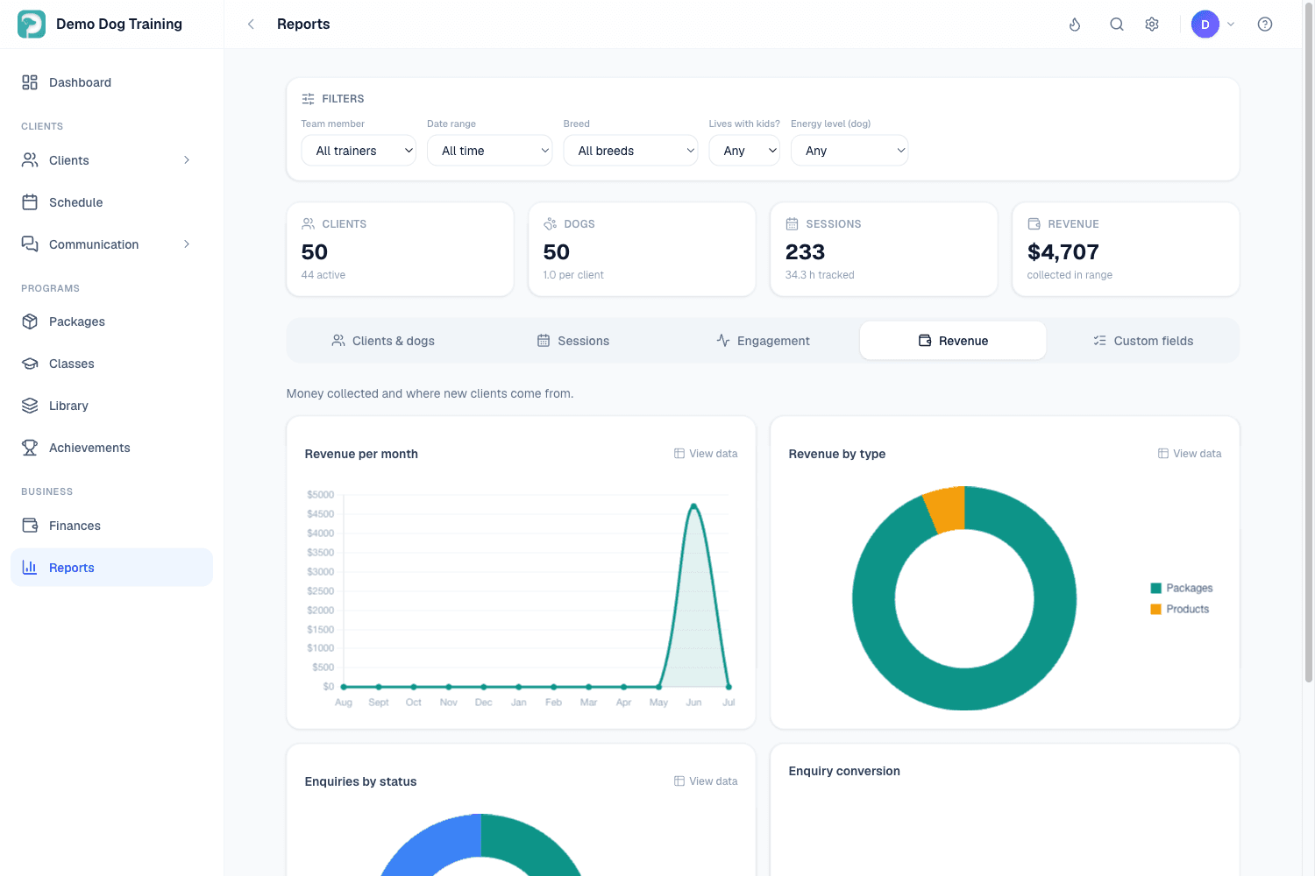Expand the Clients submenu chevron
The image size is (1315, 876).
[187, 160]
